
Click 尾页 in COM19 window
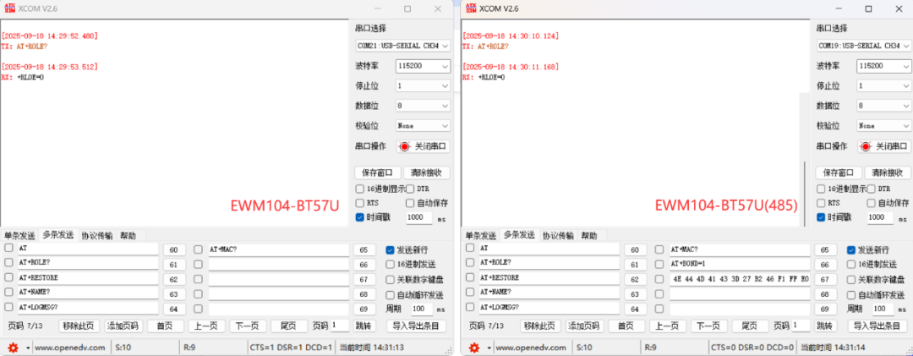(750, 326)
